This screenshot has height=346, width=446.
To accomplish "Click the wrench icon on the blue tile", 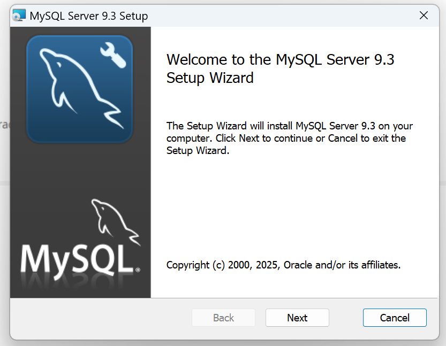I will [x=113, y=56].
